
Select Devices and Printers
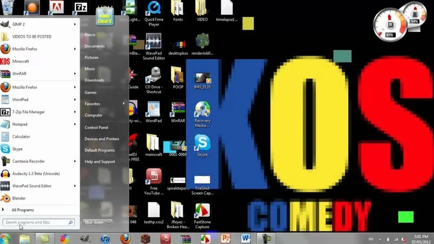point(102,139)
